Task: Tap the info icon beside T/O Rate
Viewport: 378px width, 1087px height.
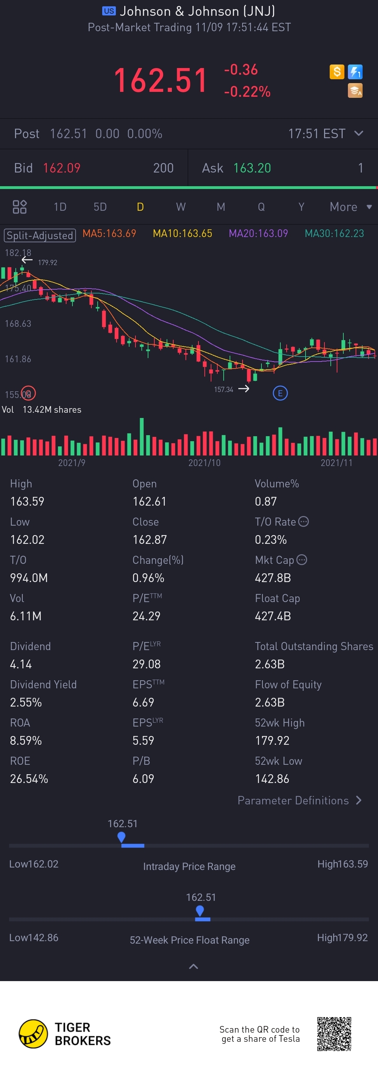Action: coord(303,521)
